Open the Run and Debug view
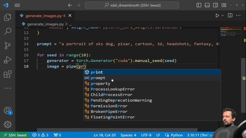 click(8, 60)
